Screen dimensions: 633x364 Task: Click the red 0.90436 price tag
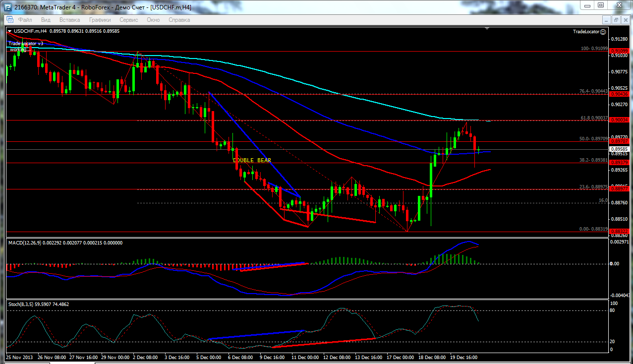tap(620, 94)
